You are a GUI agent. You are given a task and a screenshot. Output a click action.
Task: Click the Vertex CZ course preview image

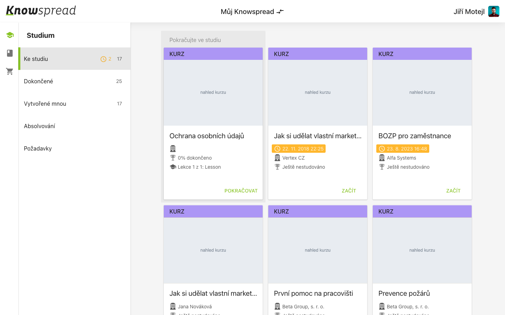(x=318, y=92)
